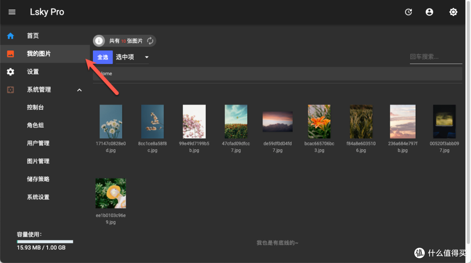Click the 容量使用 storage progress bar

[x=45, y=241]
